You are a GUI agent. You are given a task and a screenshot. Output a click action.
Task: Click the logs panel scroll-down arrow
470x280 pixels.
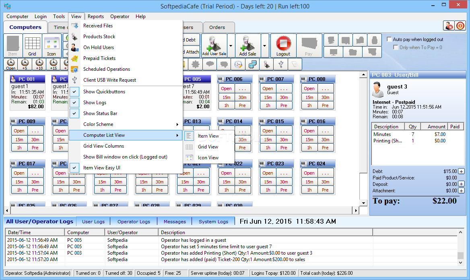pyautogui.click(x=461, y=263)
